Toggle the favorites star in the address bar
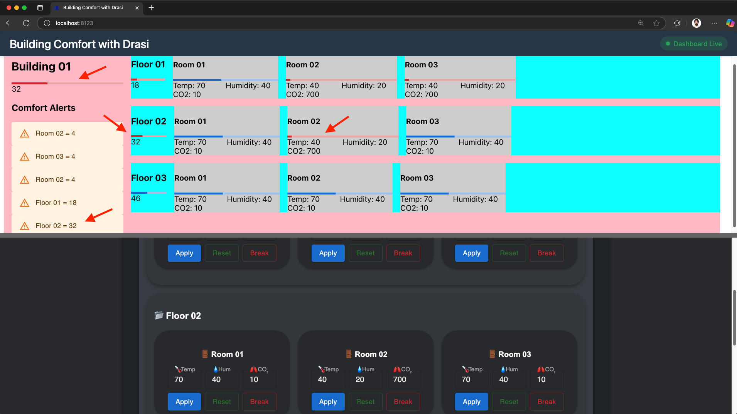Screen dimensions: 737x414 tap(656, 23)
